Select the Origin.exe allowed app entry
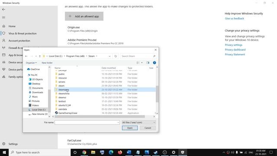 coord(83,29)
